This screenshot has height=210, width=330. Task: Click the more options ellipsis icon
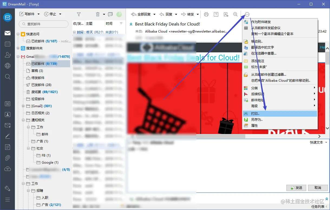coord(247,14)
